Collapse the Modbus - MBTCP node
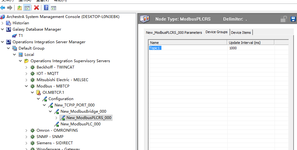 tap(26, 86)
